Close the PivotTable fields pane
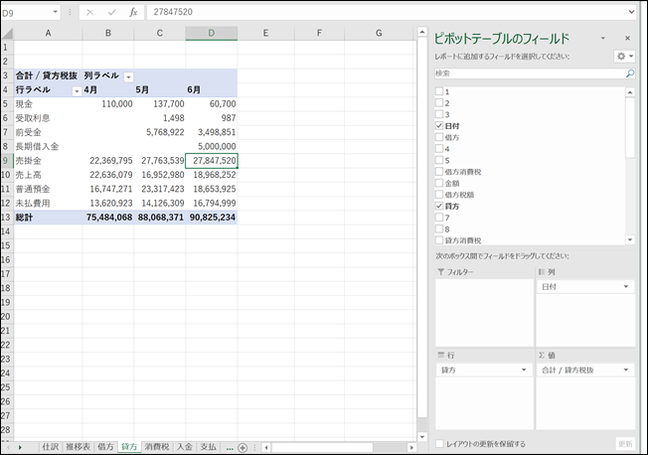 (630, 39)
